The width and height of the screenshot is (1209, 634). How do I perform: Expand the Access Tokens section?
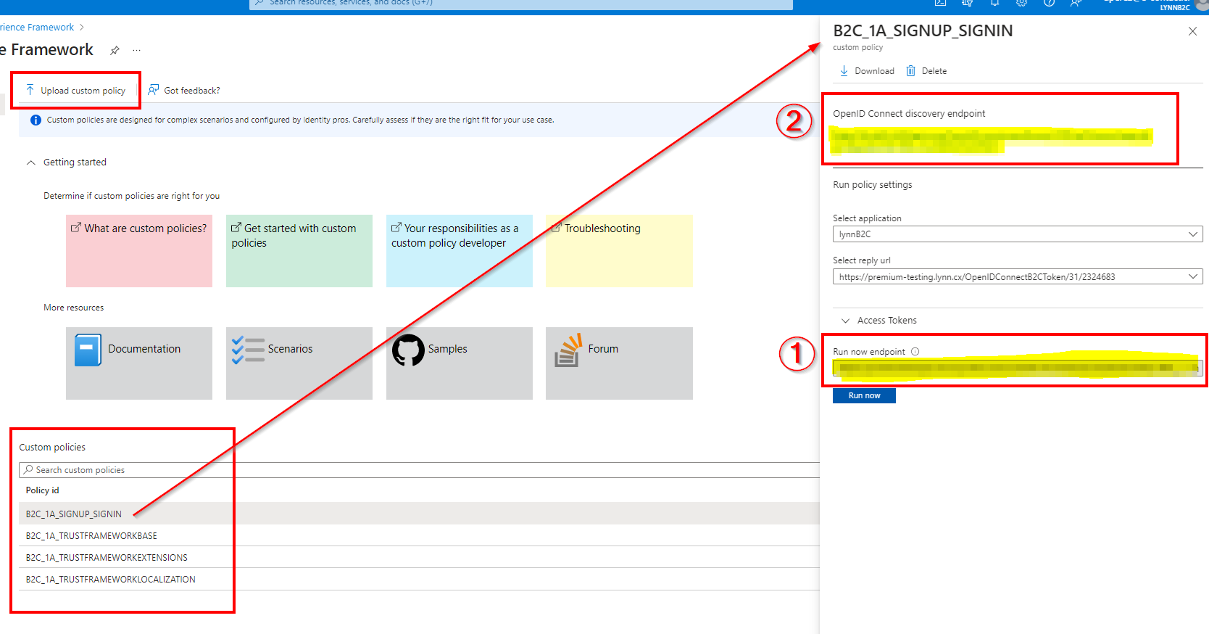pos(845,321)
